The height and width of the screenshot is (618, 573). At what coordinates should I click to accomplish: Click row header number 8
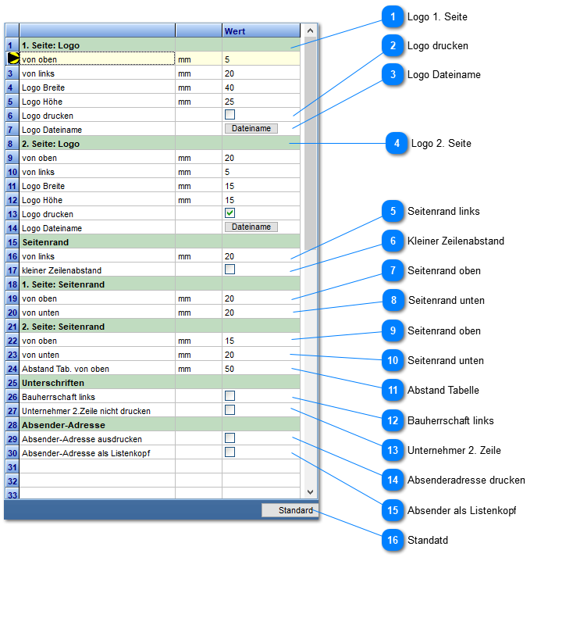pos(12,144)
